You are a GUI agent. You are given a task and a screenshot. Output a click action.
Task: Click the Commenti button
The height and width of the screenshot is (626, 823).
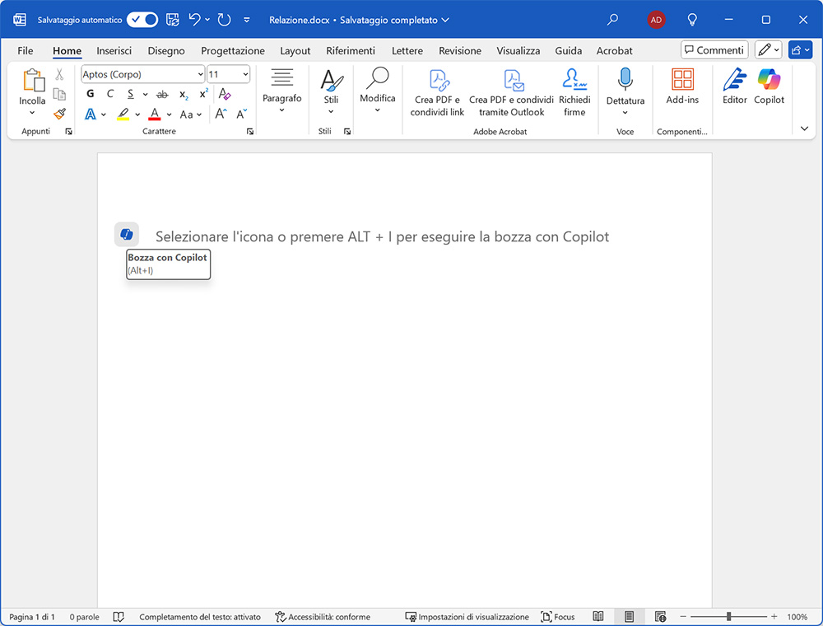coord(714,50)
